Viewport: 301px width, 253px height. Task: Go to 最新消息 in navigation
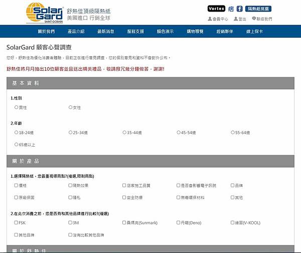106,31
